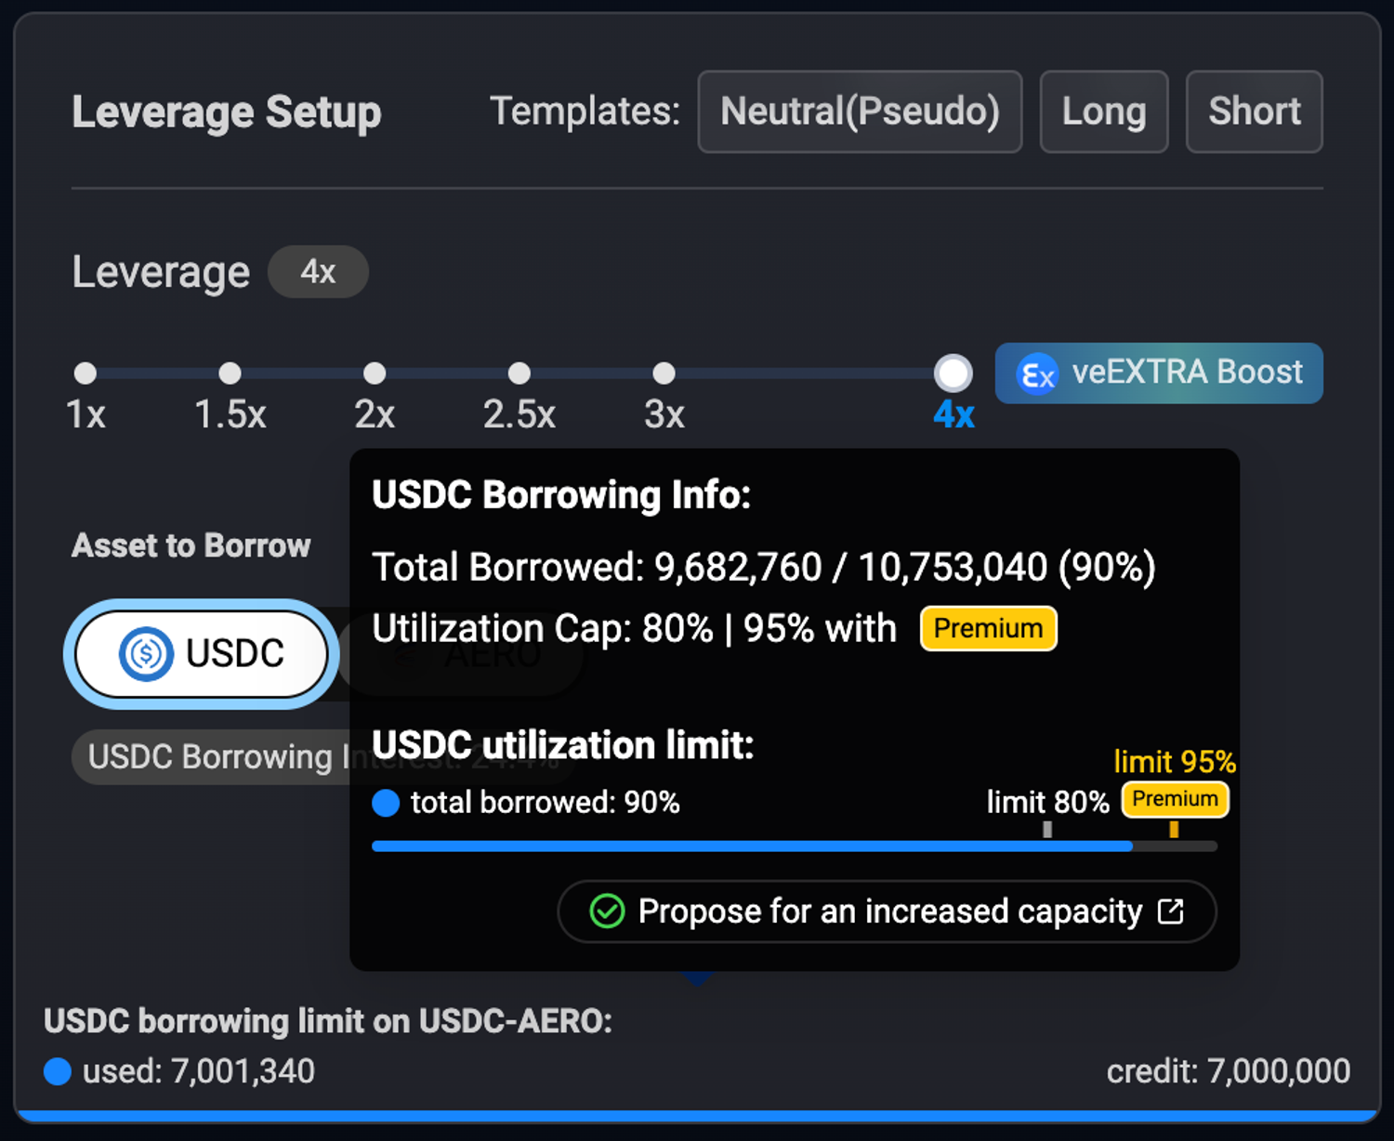This screenshot has width=1394, height=1141.
Task: Set leverage slider to 1.5x
Action: (x=230, y=374)
